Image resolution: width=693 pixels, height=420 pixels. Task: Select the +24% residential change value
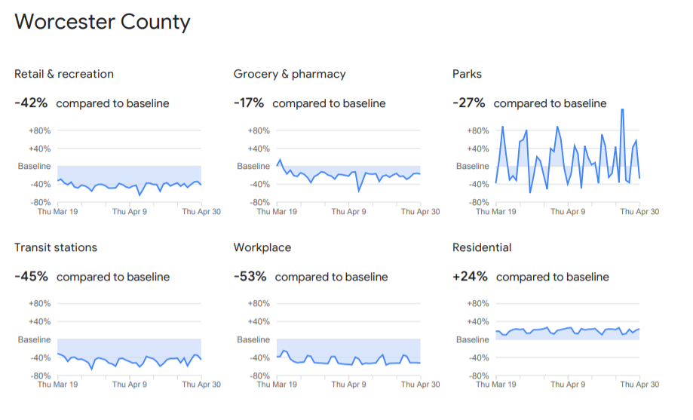(470, 277)
